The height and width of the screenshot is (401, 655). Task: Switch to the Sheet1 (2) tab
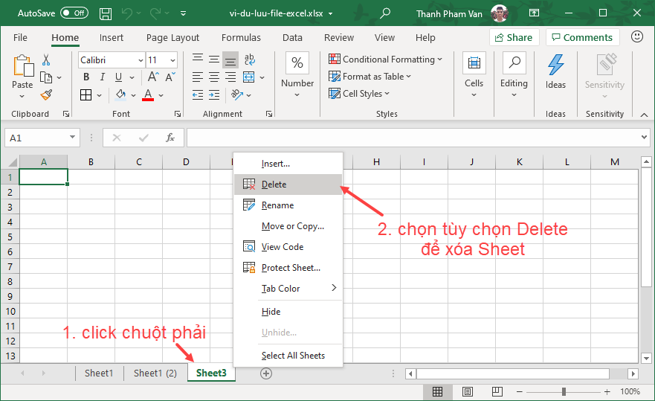pos(155,373)
